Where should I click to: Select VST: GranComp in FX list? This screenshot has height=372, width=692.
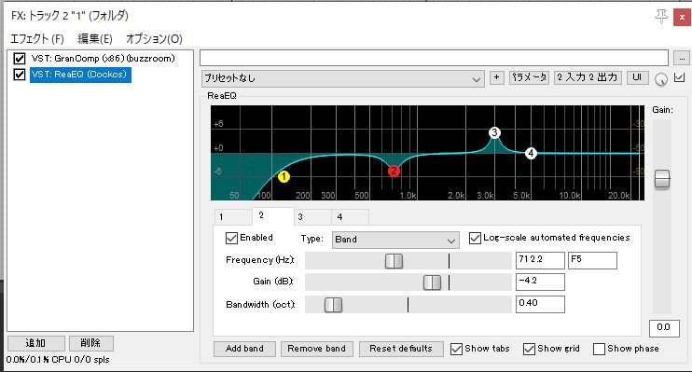coord(103,58)
